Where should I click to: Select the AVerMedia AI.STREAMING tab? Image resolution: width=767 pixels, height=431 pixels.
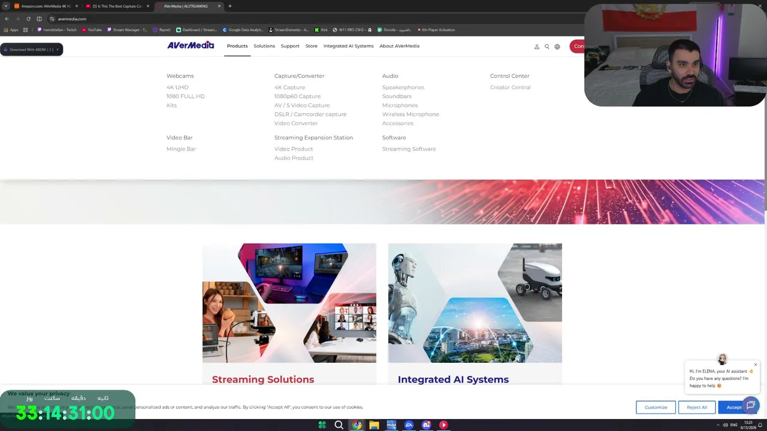[x=189, y=6]
